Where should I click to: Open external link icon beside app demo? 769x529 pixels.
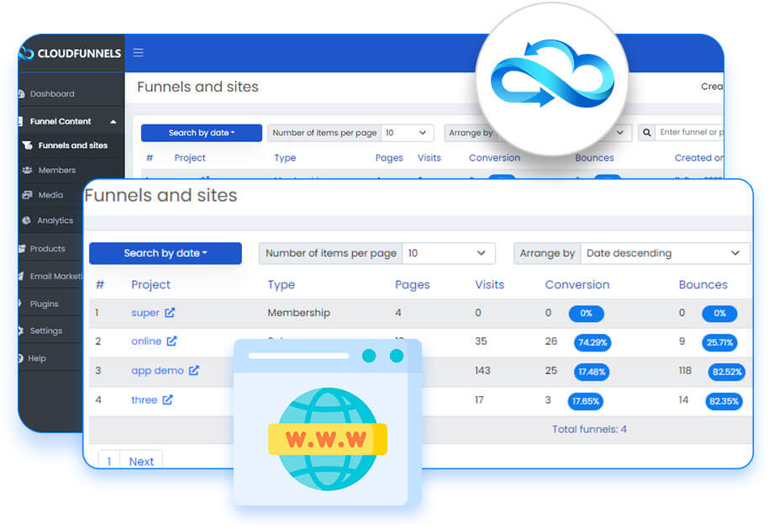[x=194, y=371]
